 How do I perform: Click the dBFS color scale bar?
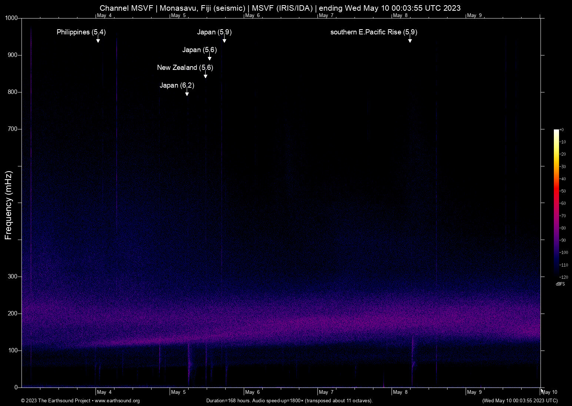(x=556, y=203)
